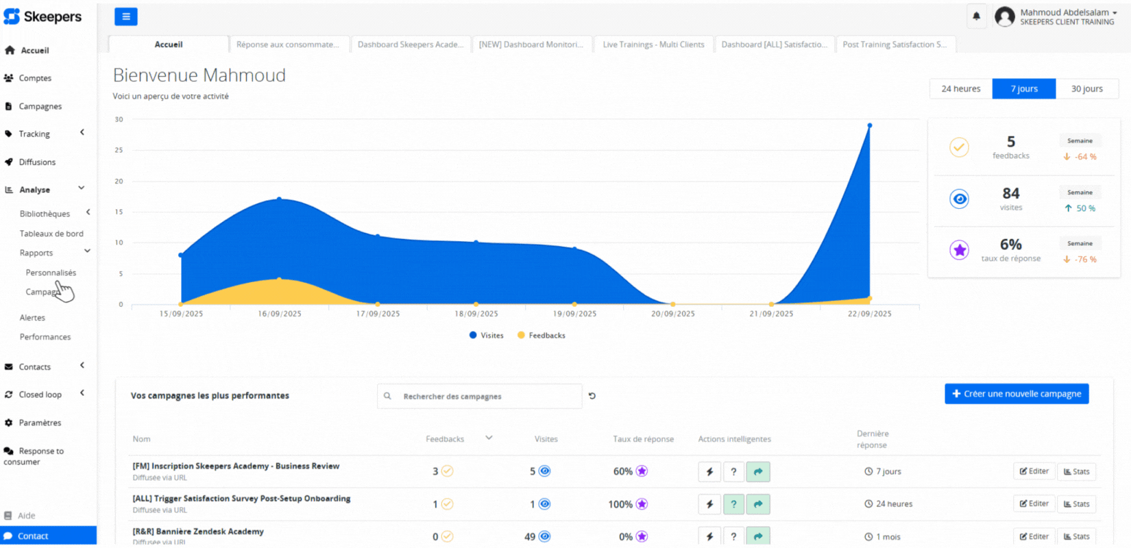
Task: Click Créer une nouvelle campagne button
Action: click(x=1016, y=394)
